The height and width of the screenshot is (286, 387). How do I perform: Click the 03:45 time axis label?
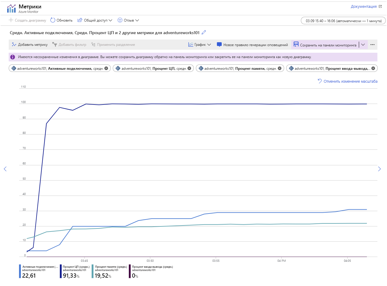pos(84,261)
